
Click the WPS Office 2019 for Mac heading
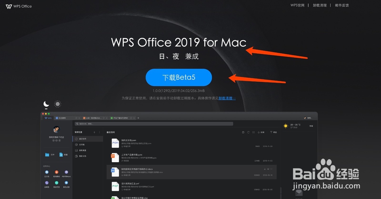tap(179, 43)
